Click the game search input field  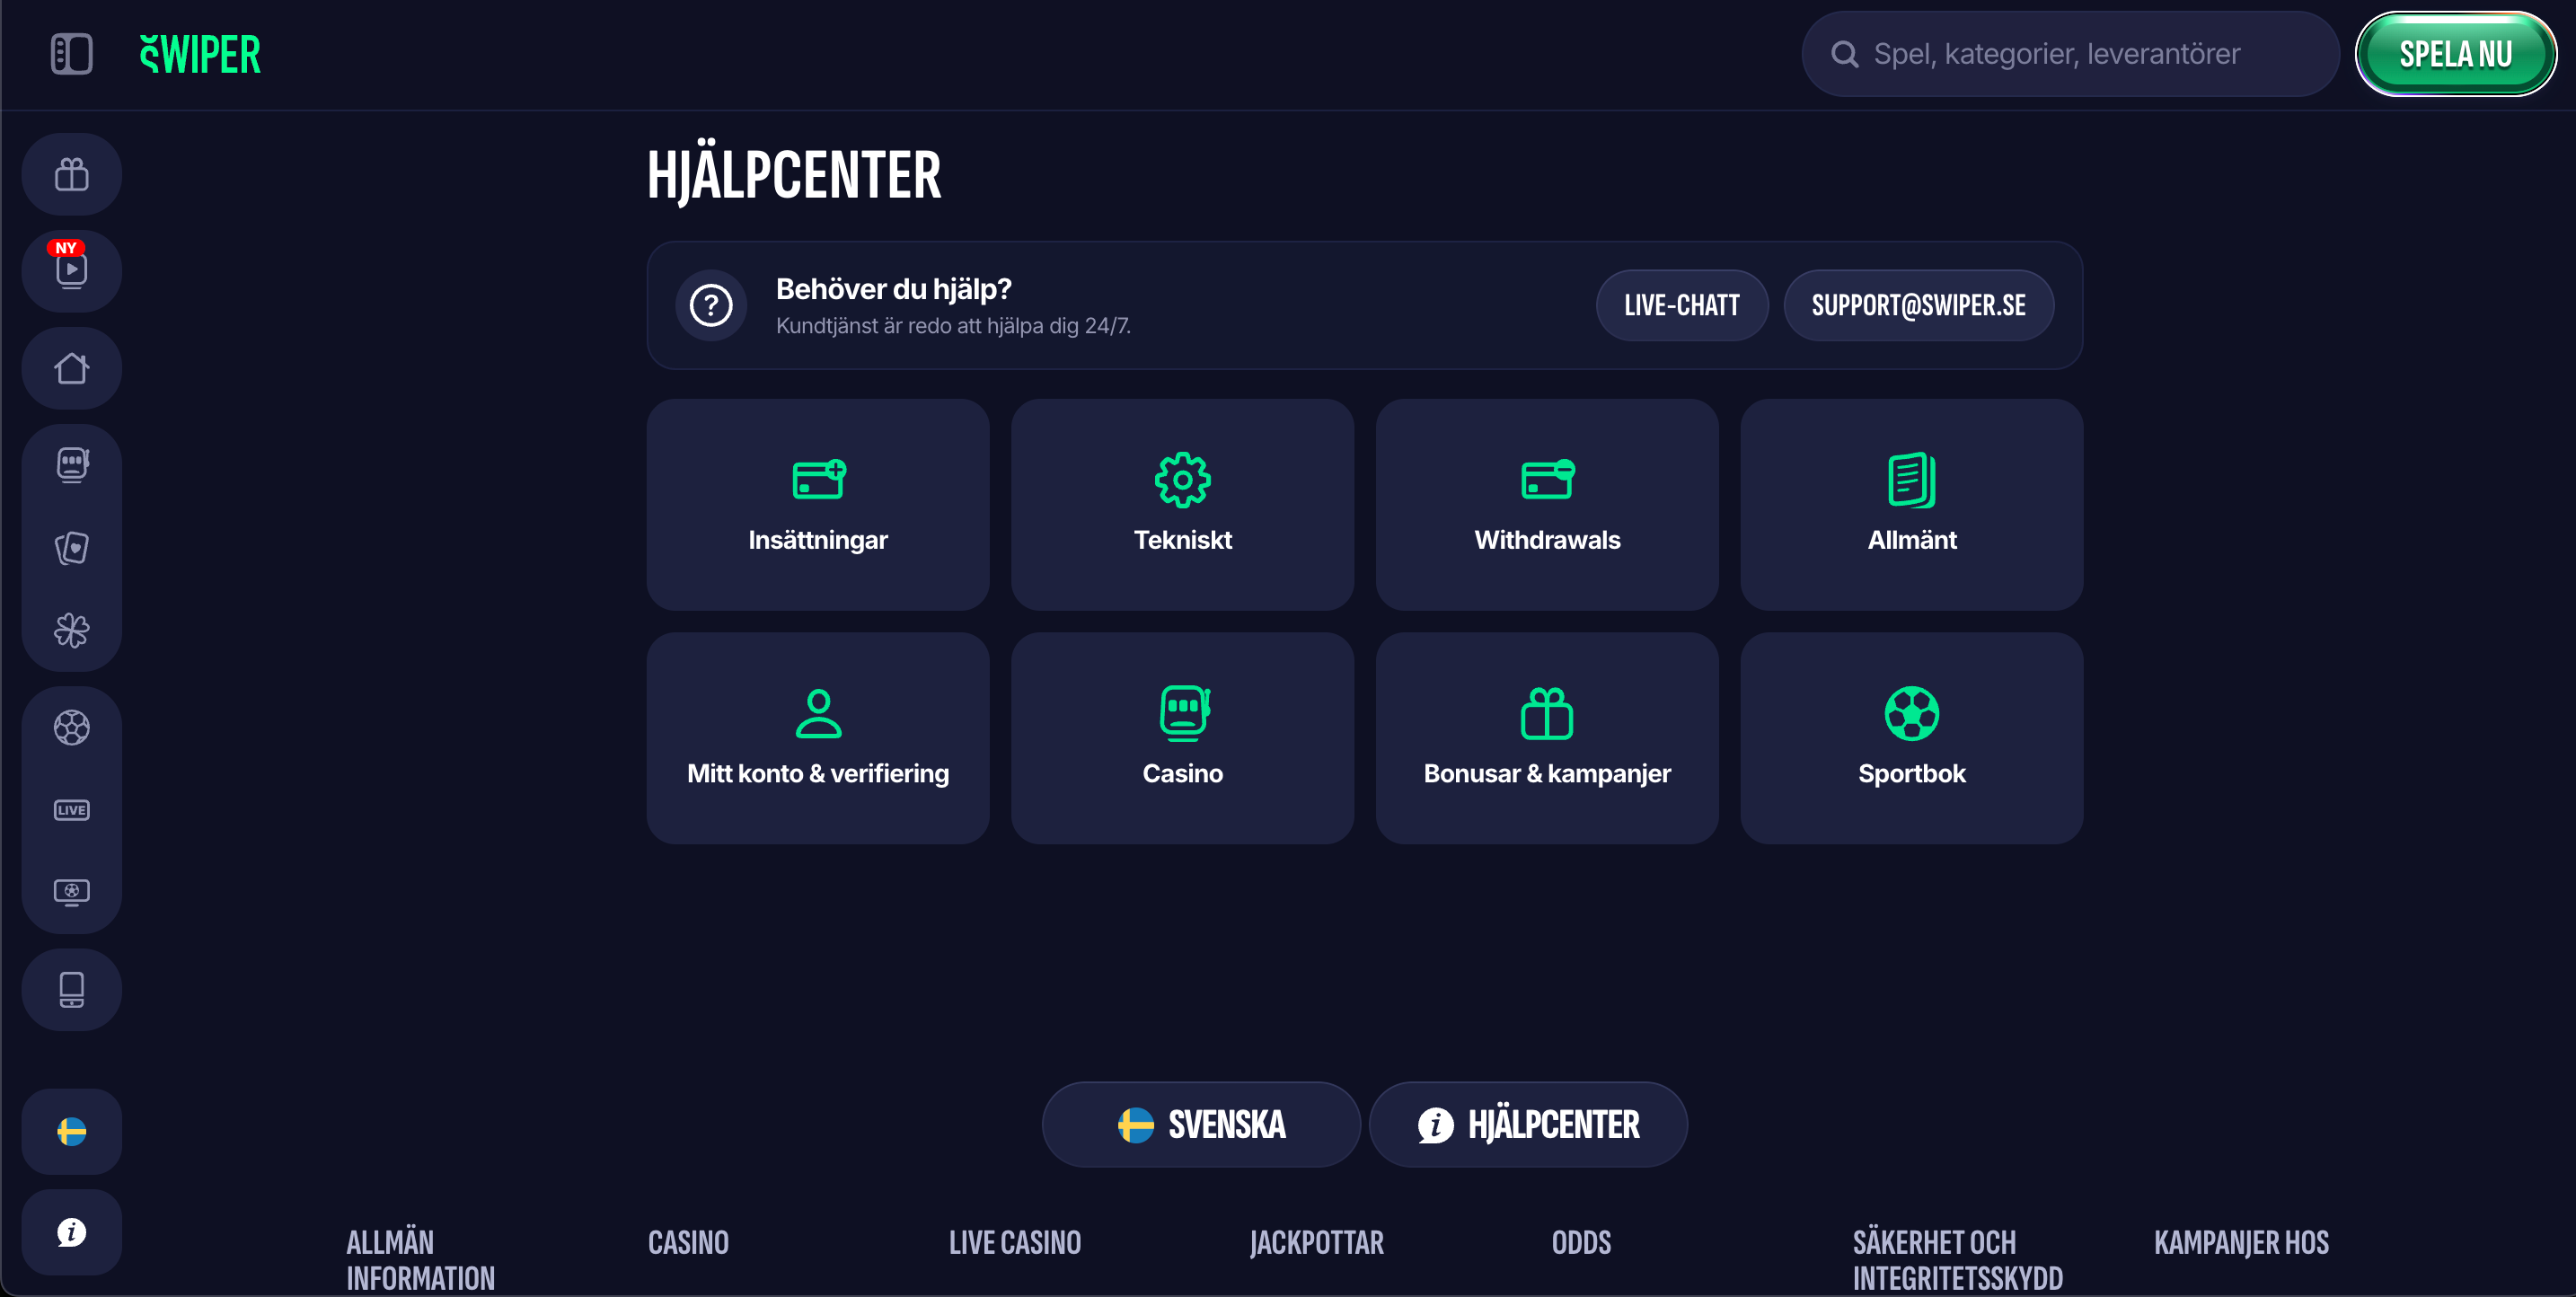2070,54
